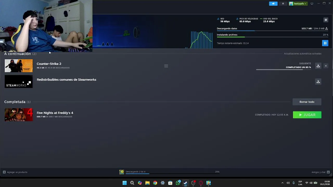Click the friends chat icon at bottom right
The image size is (333, 187).
click(x=328, y=172)
